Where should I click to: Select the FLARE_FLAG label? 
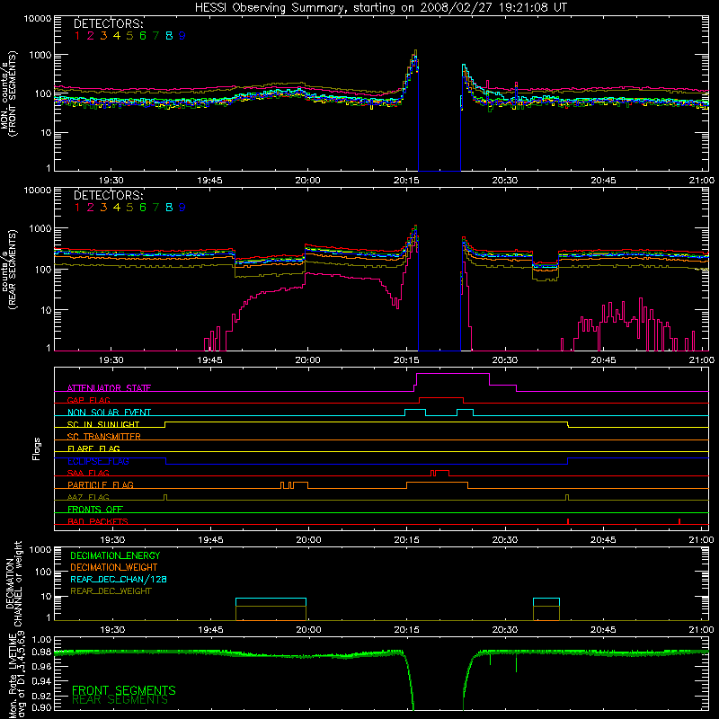[93, 448]
